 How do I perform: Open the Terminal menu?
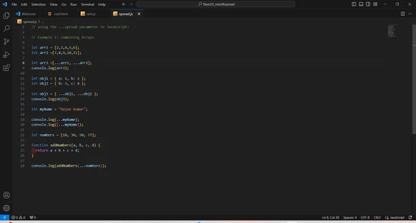(x=87, y=4)
